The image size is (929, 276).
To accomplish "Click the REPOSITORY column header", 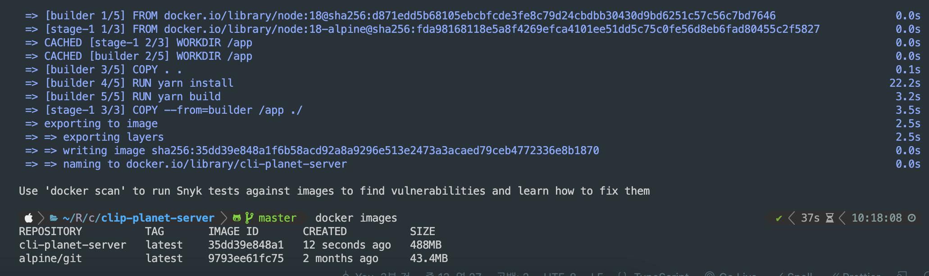I will point(50,231).
